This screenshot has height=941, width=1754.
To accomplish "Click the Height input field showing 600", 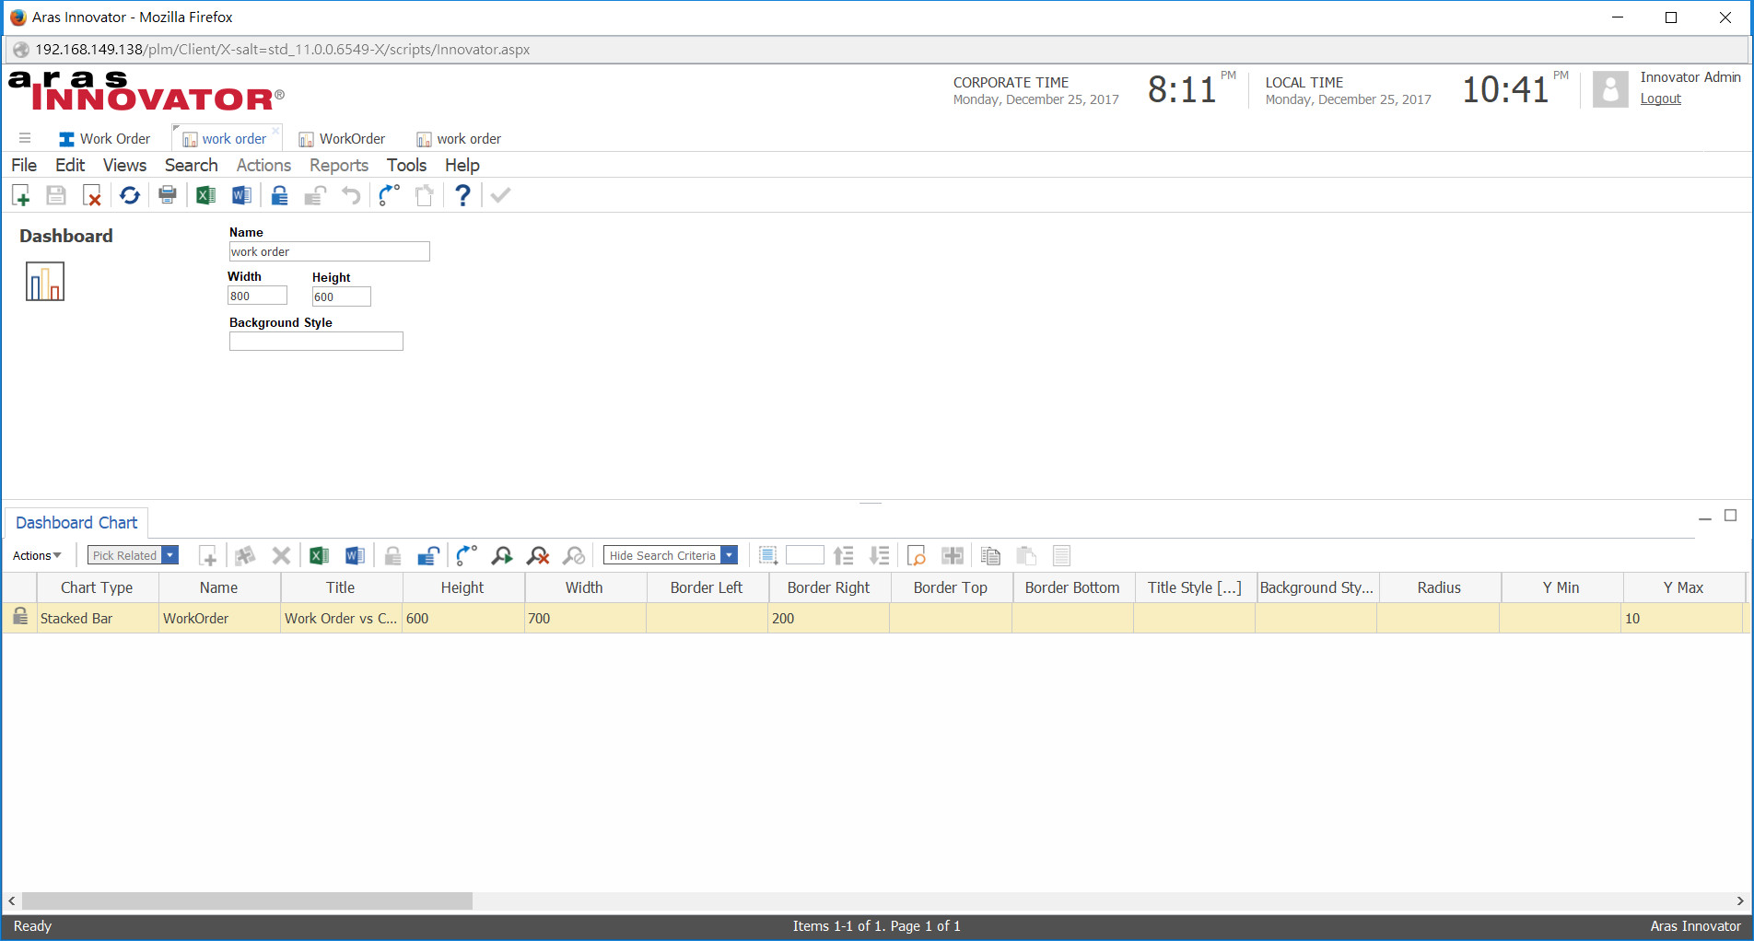I will tap(341, 296).
